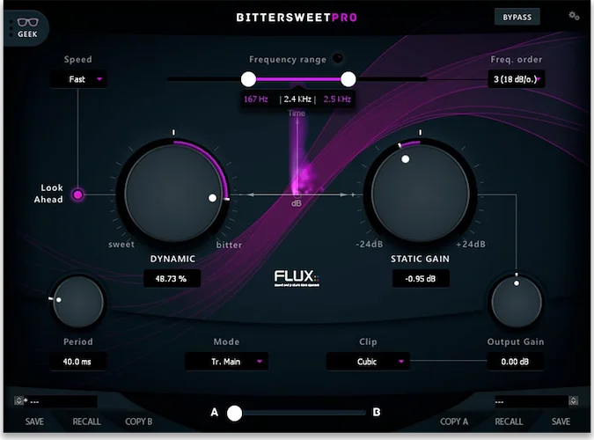Toggle the BYPASS button
594x440 pixels.
point(517,17)
